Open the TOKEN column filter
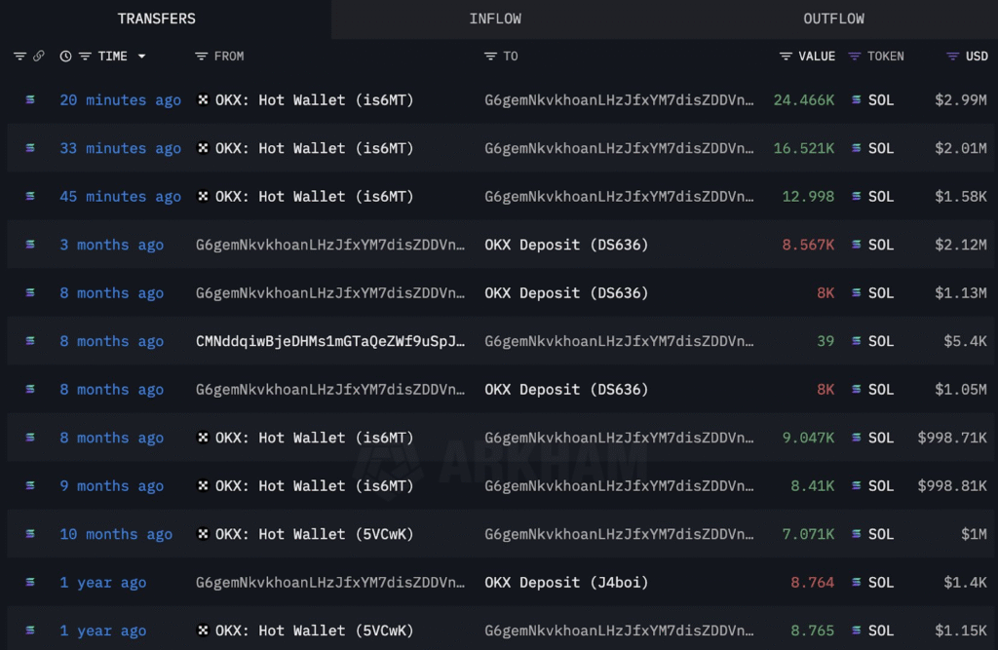Screen dimensions: 998x650 (x=855, y=57)
